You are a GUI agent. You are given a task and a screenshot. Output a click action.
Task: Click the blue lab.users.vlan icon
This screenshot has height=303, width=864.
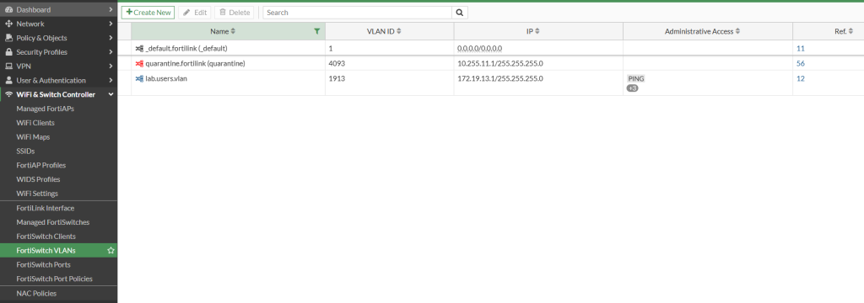139,78
